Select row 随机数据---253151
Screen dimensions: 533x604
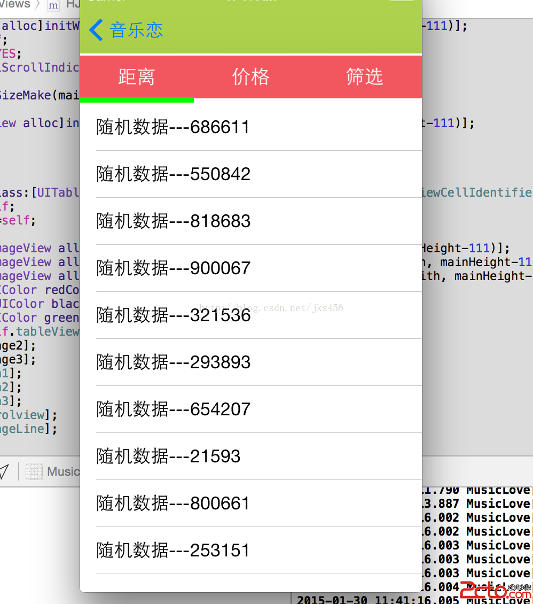pos(251,550)
